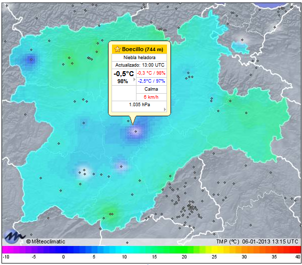Screen dimensions: 302x265
Task: Click the '25' label on the scale
Action: [x=214, y=256]
